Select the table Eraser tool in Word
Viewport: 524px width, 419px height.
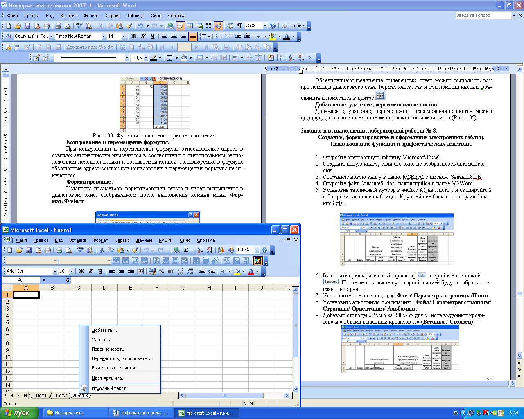[46, 58]
